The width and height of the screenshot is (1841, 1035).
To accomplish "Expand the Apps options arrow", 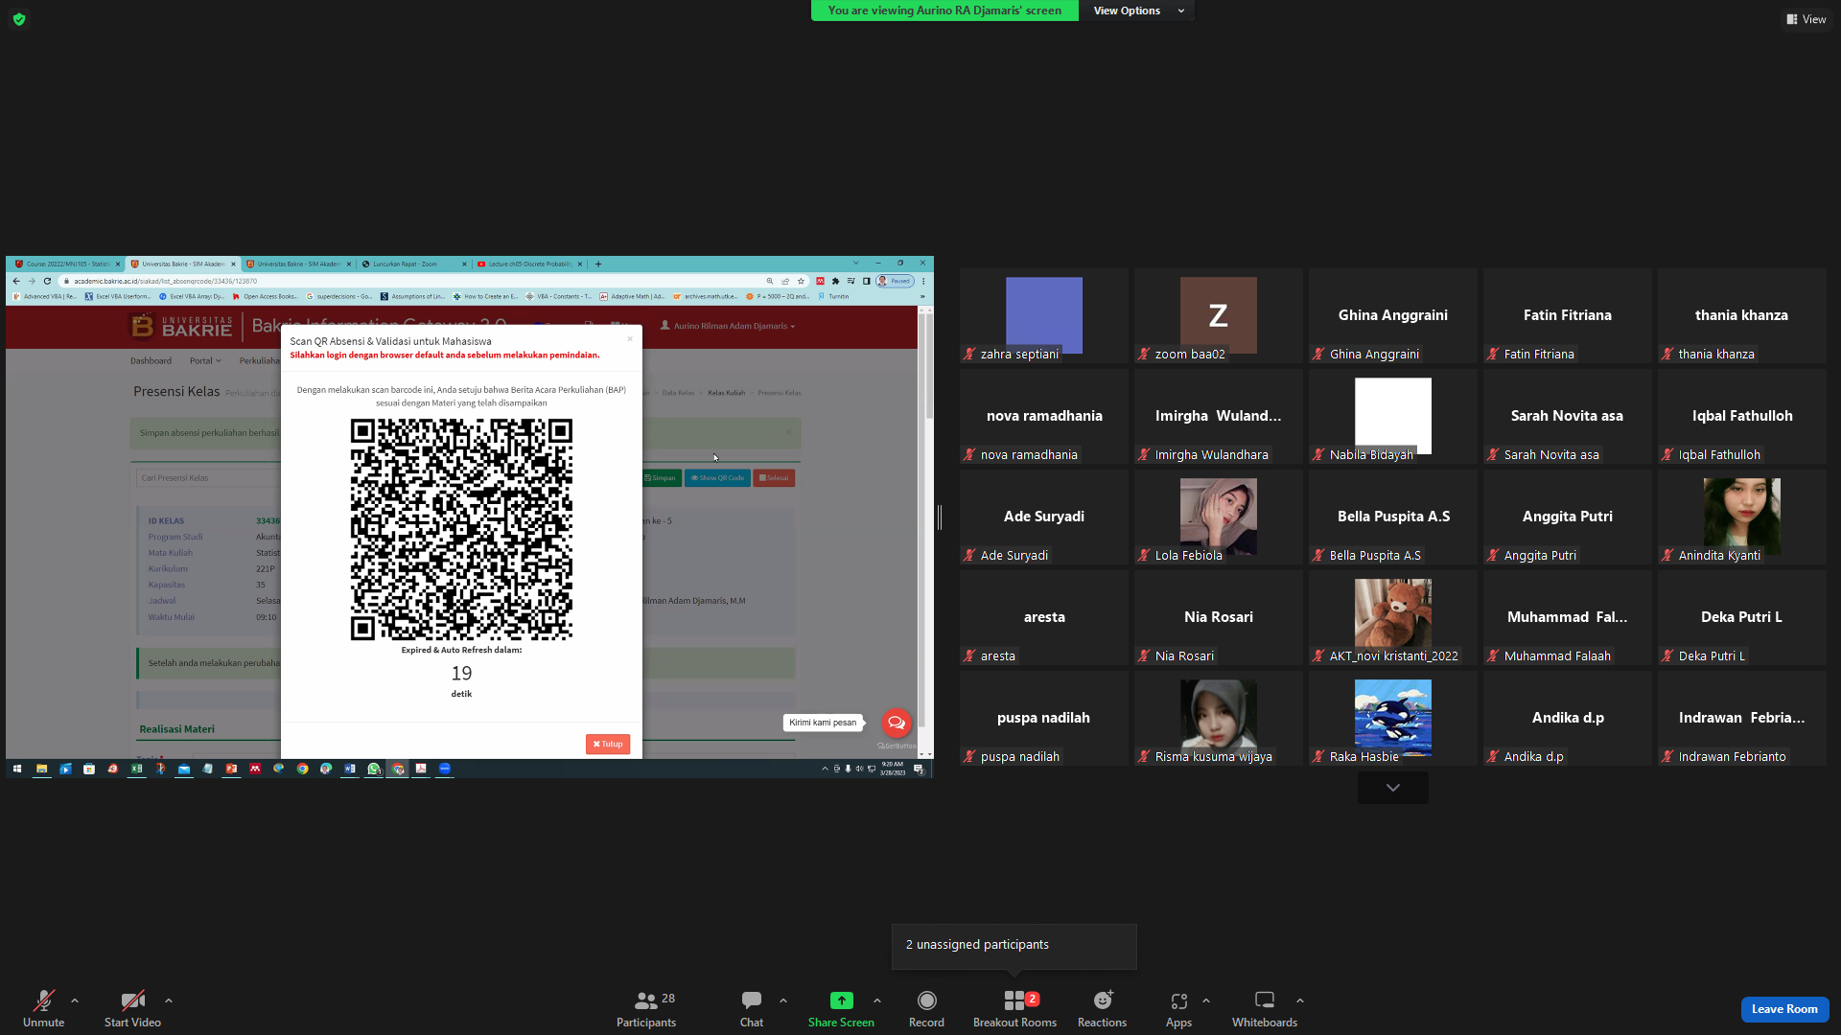I will [x=1206, y=1000].
